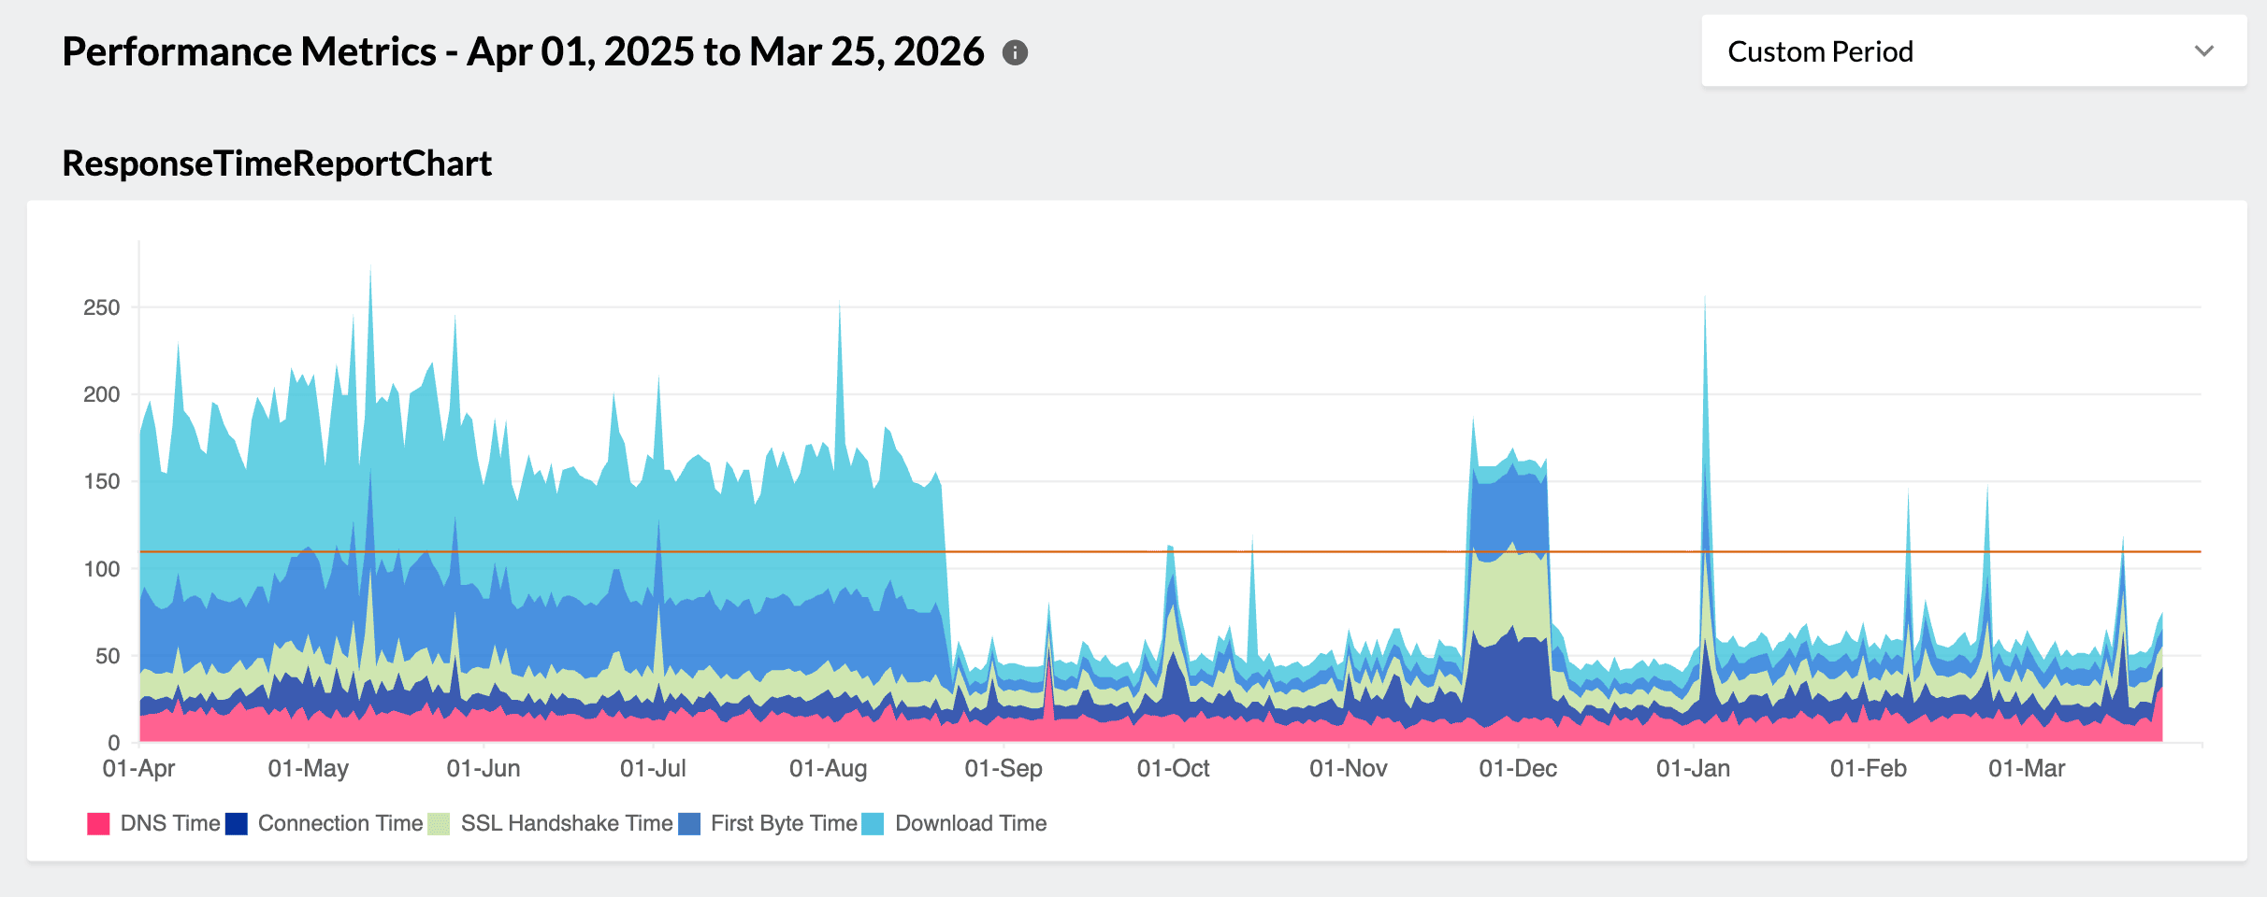Click the dark blue Connection Time legend swatch
Image resolution: width=2267 pixels, height=897 pixels.
[237, 824]
